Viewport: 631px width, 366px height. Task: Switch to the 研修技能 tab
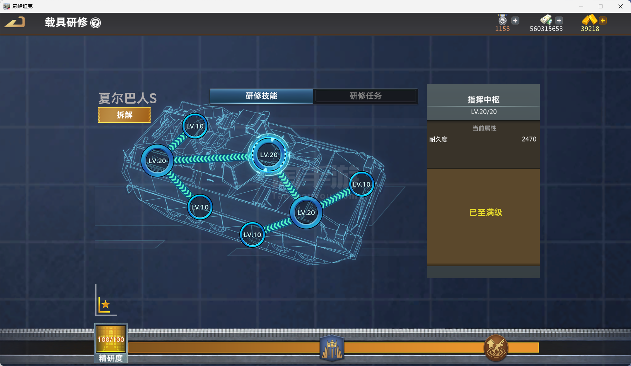261,96
